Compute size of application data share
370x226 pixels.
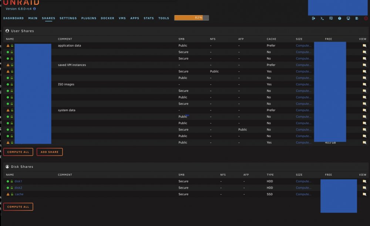coord(303,46)
